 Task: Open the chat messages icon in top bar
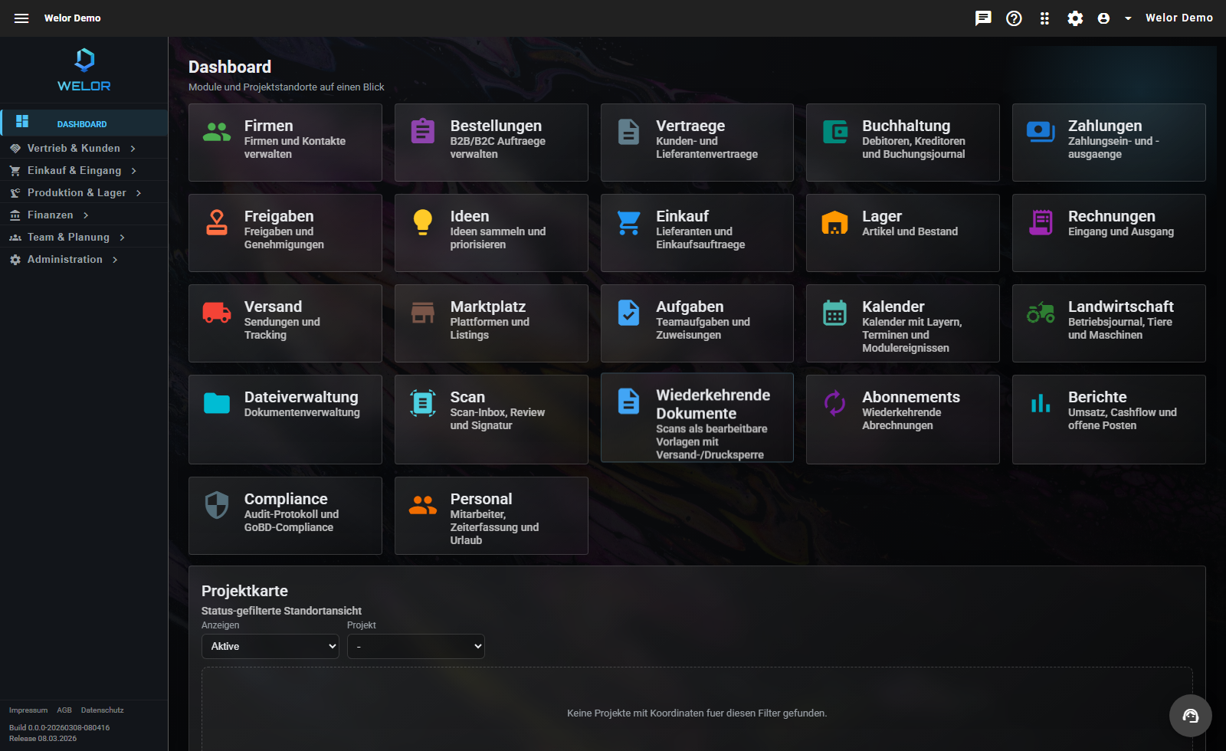(x=983, y=18)
